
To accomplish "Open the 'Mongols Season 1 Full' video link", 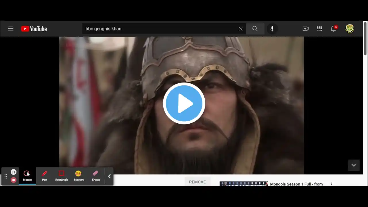I will click(296, 184).
